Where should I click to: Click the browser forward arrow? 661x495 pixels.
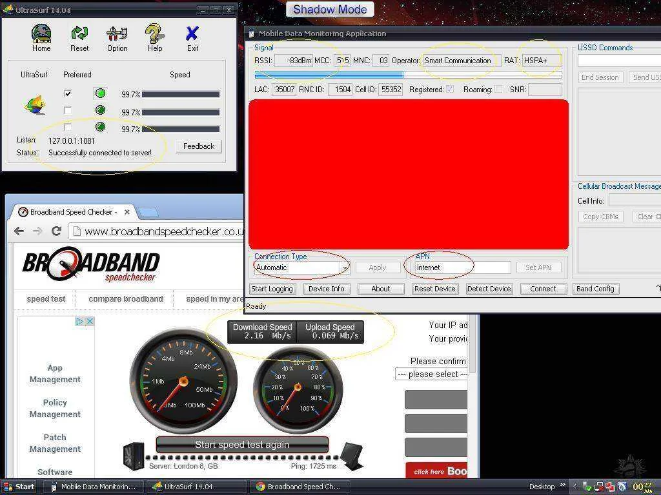(37, 231)
